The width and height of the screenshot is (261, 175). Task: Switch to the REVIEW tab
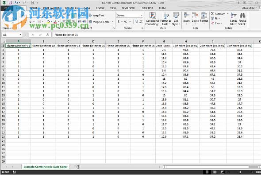click(100, 8)
